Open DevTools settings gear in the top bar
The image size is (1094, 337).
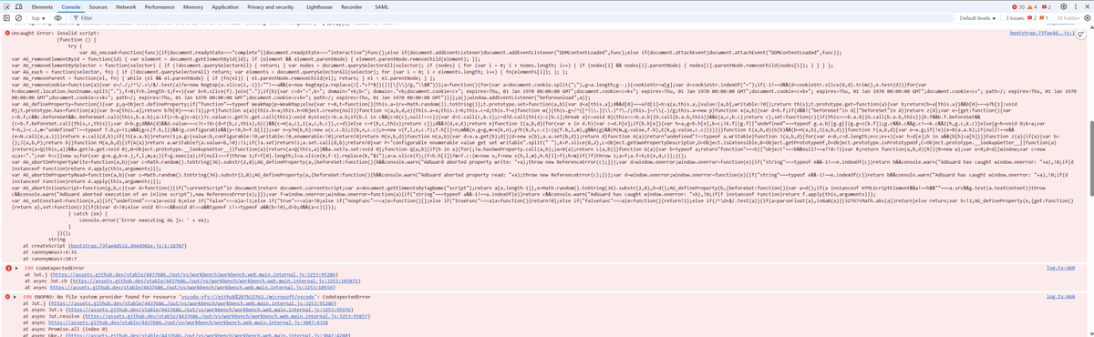(x=1064, y=5)
